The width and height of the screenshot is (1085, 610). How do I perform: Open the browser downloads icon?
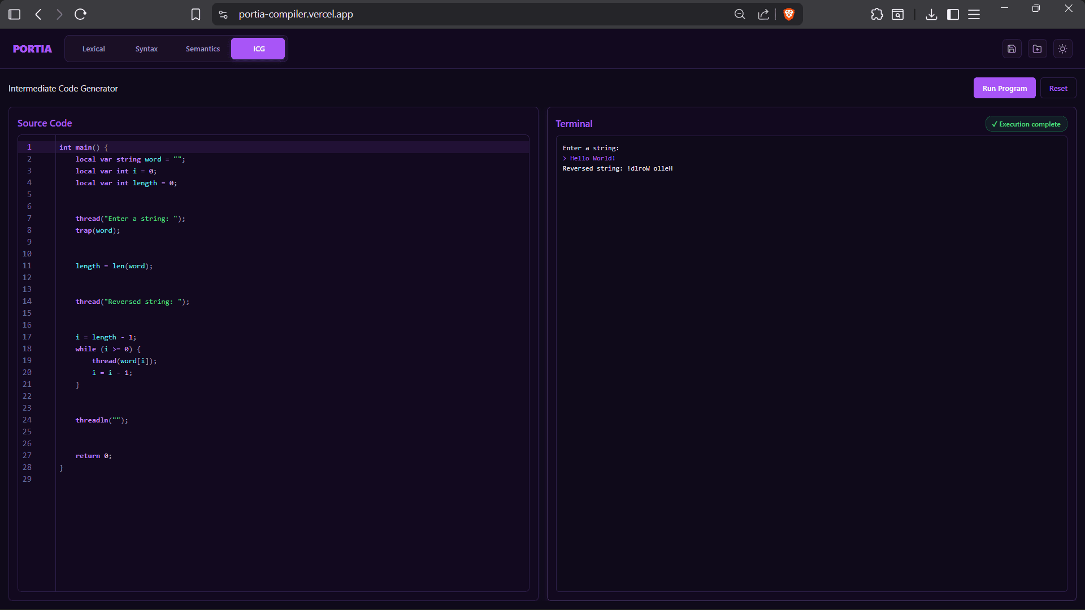[x=932, y=14]
